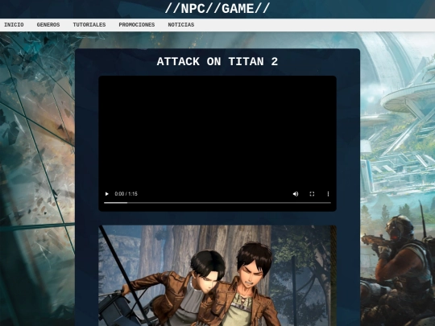
Task: Open the TUTORIALES menu item
Action: coord(89,25)
